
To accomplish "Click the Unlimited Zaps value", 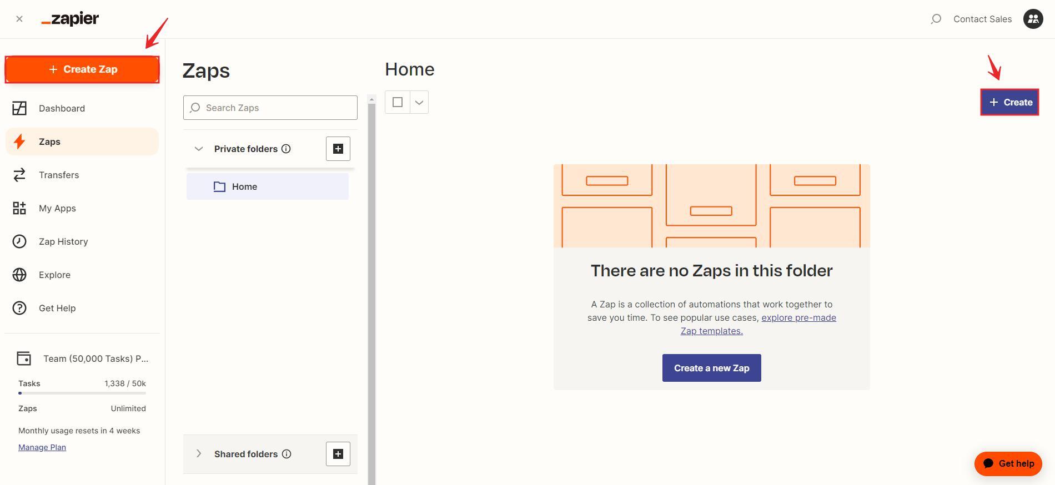I will tap(128, 408).
